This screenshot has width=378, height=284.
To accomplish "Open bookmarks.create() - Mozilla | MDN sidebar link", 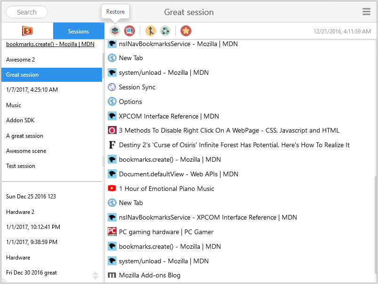I will click(x=50, y=44).
